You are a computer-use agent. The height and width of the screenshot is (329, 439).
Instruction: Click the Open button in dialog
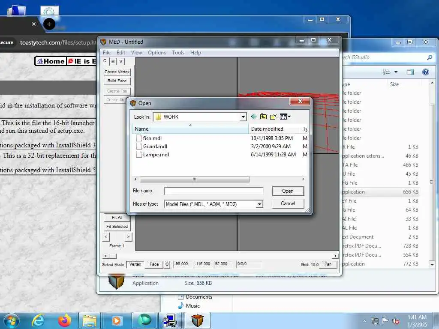click(x=288, y=191)
